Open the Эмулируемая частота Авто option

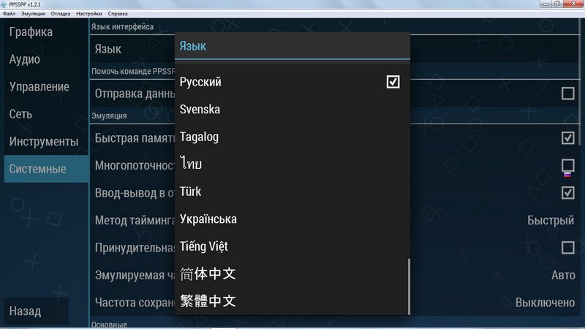point(563,275)
